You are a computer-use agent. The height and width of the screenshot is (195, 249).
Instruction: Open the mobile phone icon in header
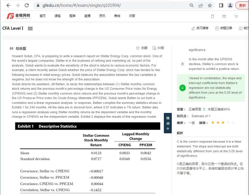pos(212,16)
